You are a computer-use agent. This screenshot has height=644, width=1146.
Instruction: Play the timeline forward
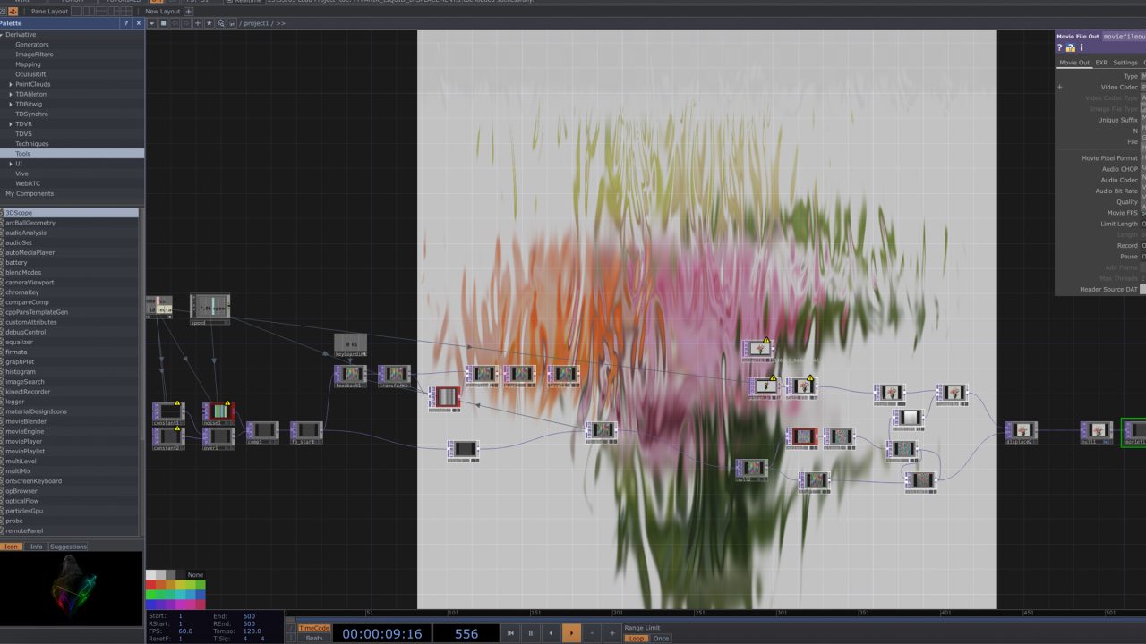571,633
